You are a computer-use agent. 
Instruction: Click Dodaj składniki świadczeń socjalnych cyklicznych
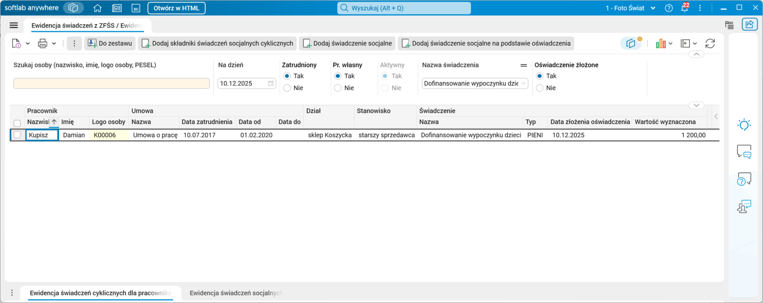coord(217,44)
